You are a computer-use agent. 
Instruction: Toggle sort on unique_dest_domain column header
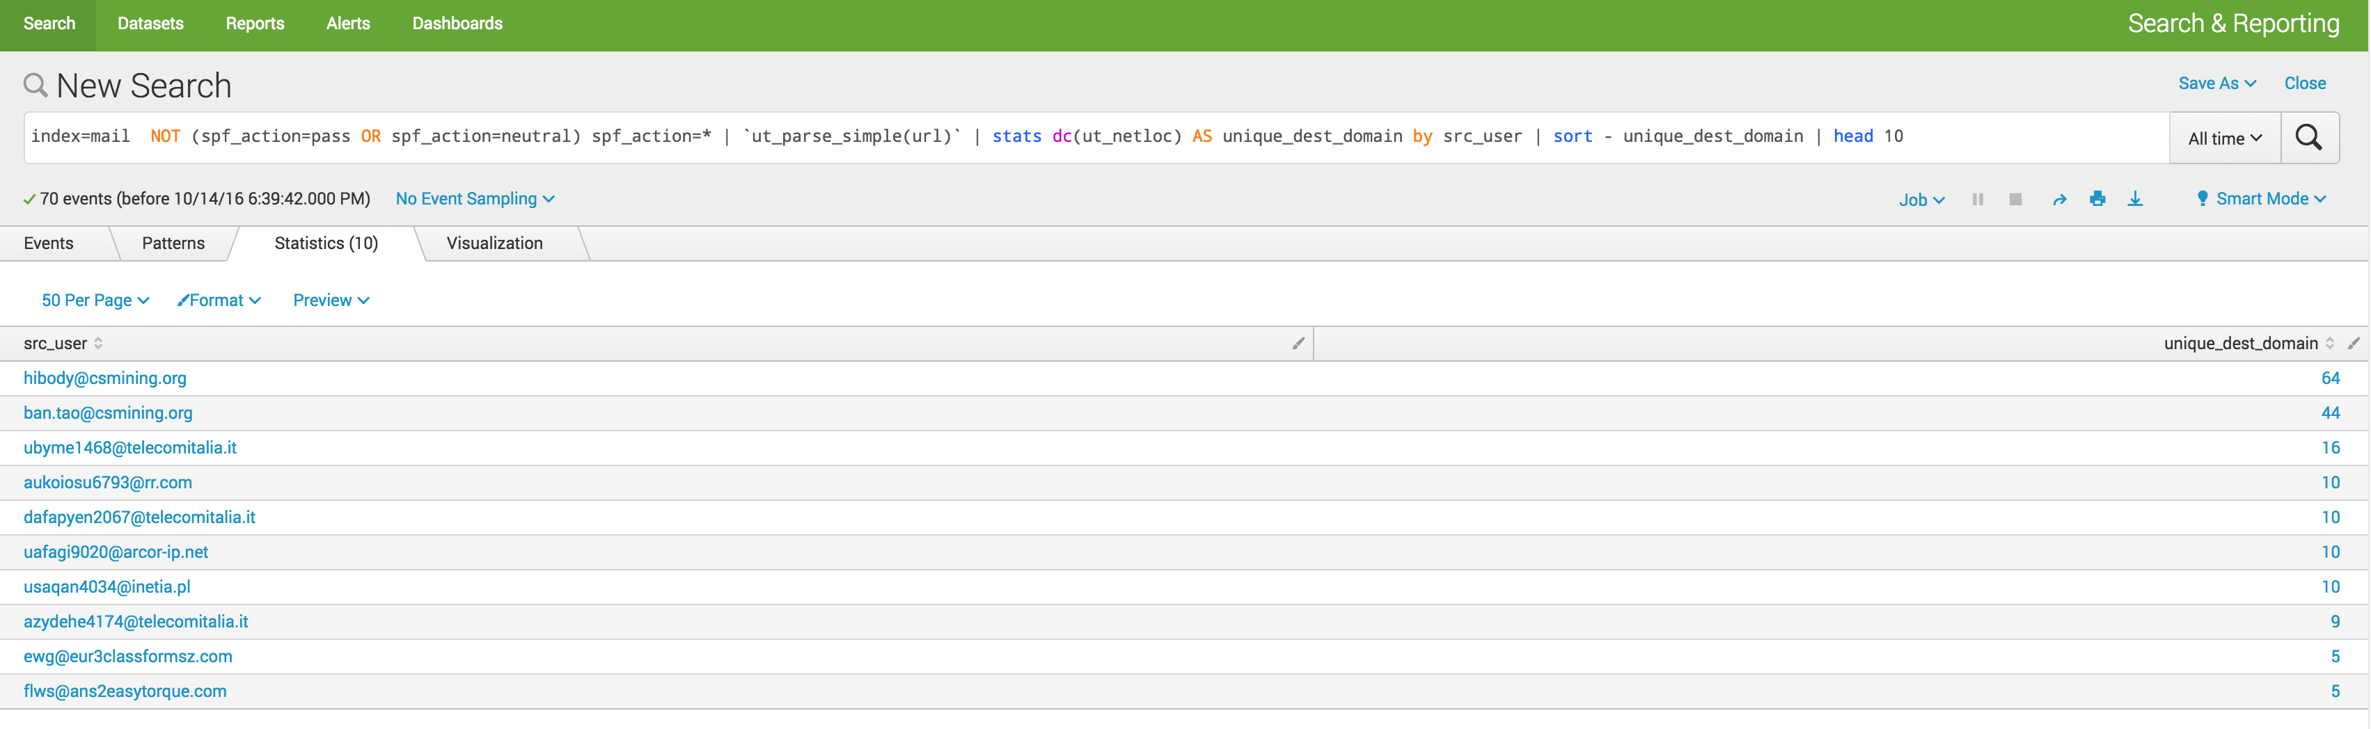(x=2329, y=343)
